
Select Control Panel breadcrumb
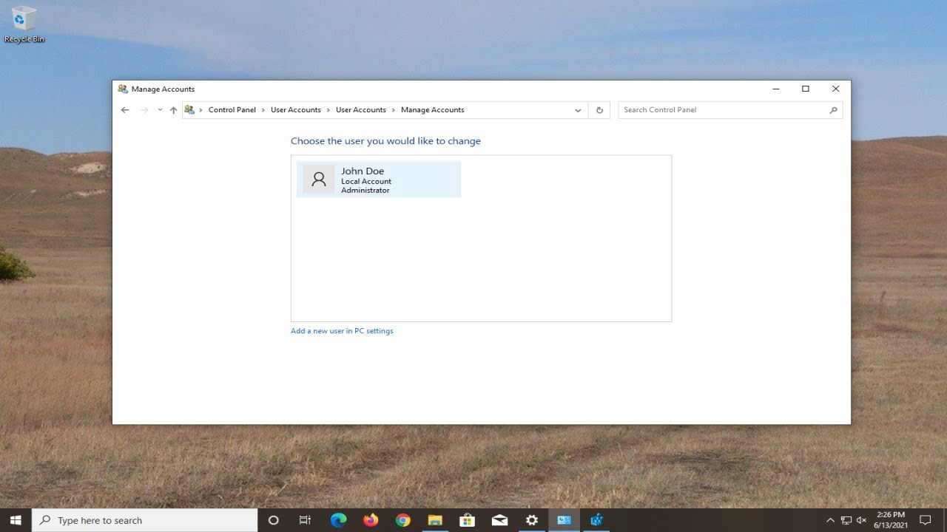point(232,110)
